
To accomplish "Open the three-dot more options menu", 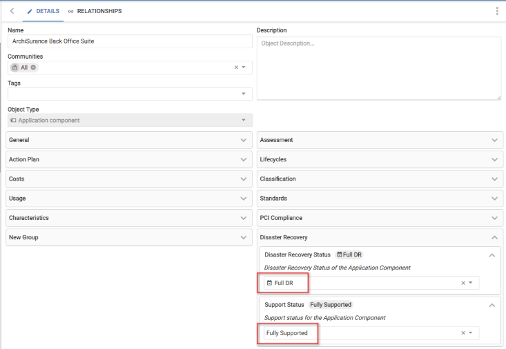I will pyautogui.click(x=497, y=11).
